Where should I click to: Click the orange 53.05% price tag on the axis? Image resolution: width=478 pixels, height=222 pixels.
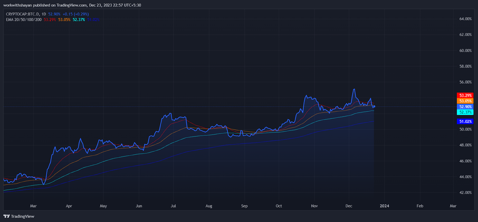tap(465, 101)
